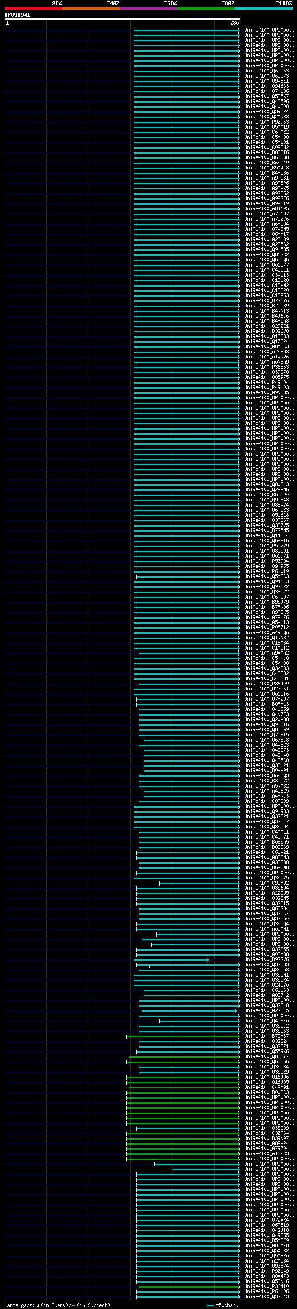Select hit label UniRef100_B7FN06

click(x=266, y=607)
